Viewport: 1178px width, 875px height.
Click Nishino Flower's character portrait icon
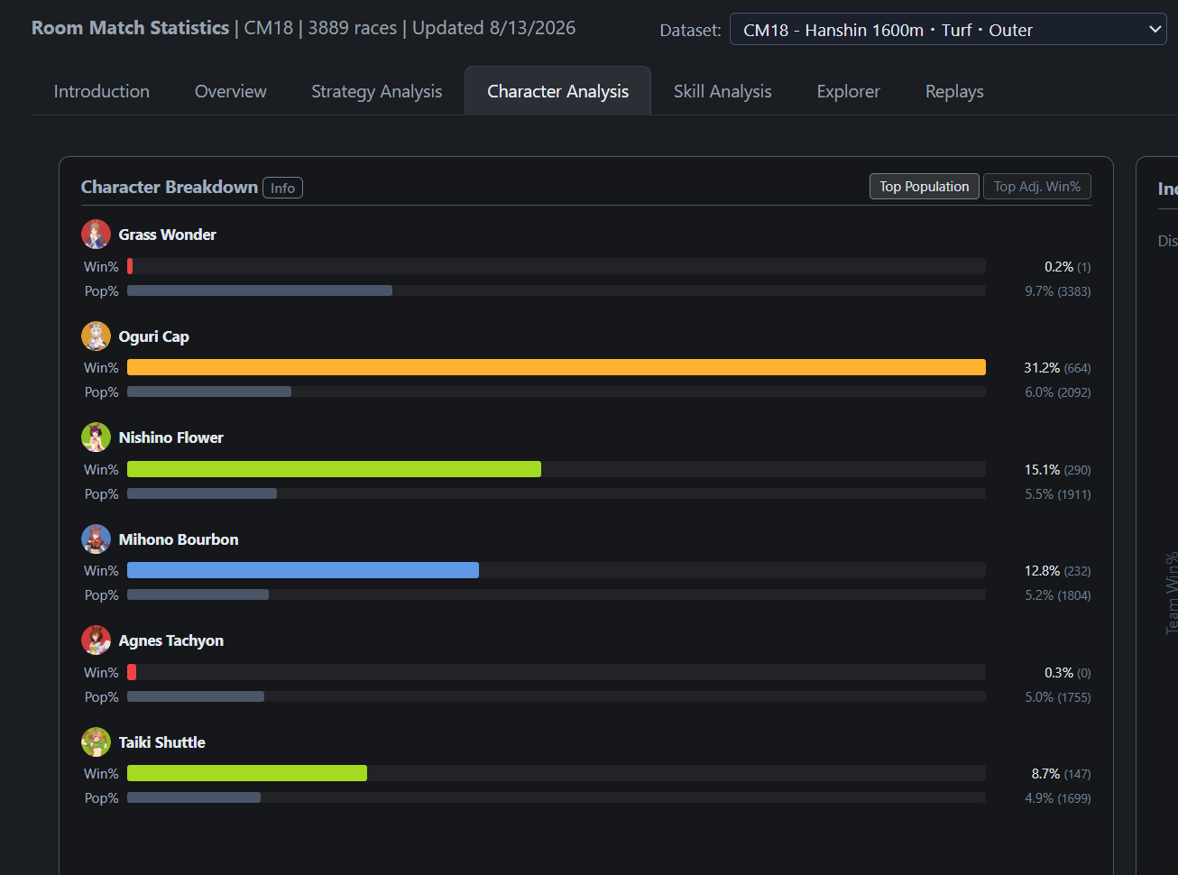pyautogui.click(x=96, y=437)
